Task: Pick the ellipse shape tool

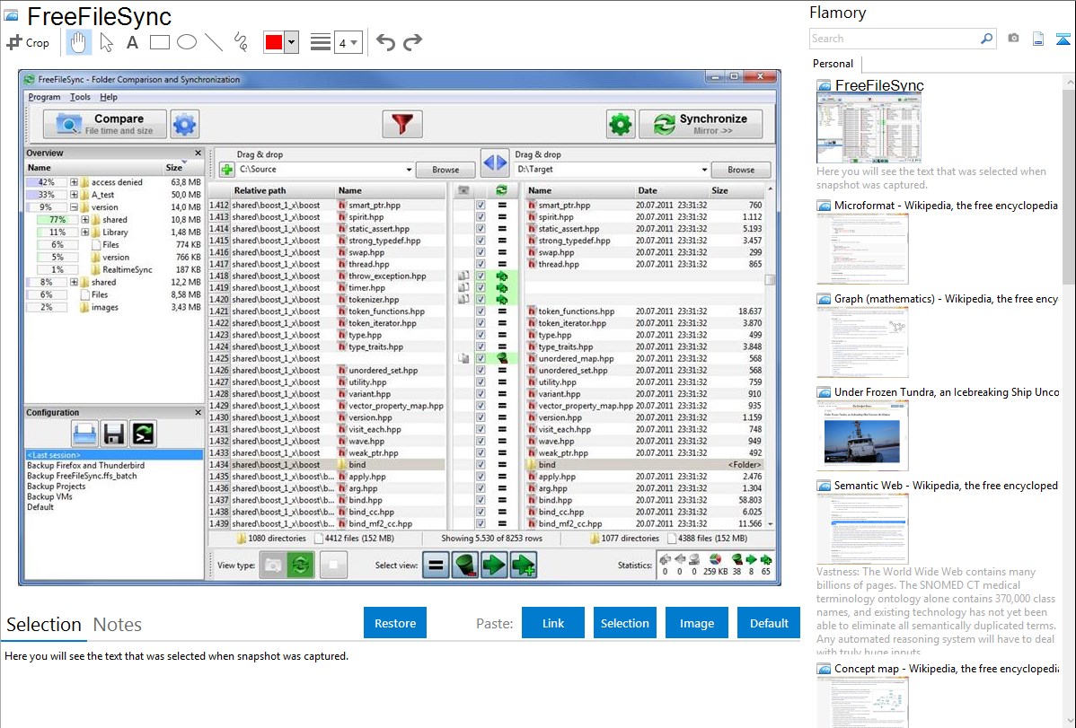Action: pyautogui.click(x=187, y=42)
